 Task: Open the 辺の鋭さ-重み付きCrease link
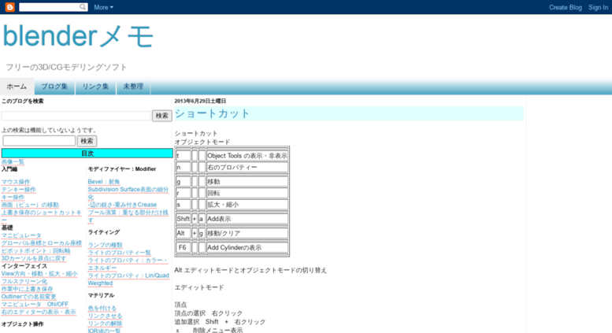pos(122,205)
